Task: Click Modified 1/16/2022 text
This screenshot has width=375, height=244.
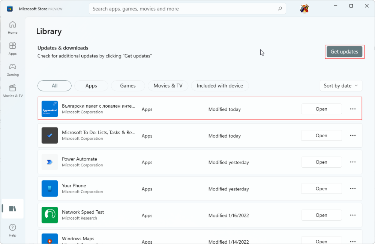Action: [229, 215]
